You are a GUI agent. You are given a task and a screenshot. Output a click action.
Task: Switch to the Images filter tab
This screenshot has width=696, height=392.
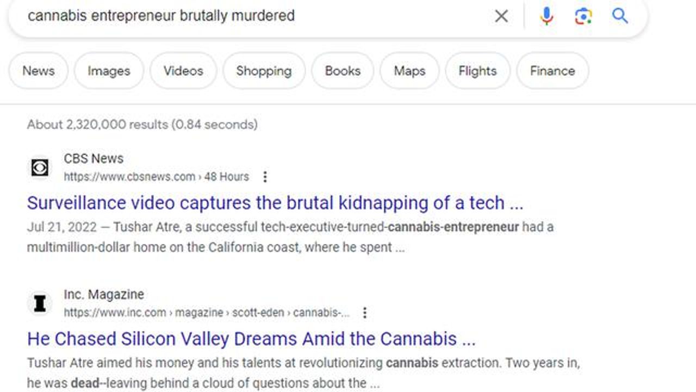(109, 71)
